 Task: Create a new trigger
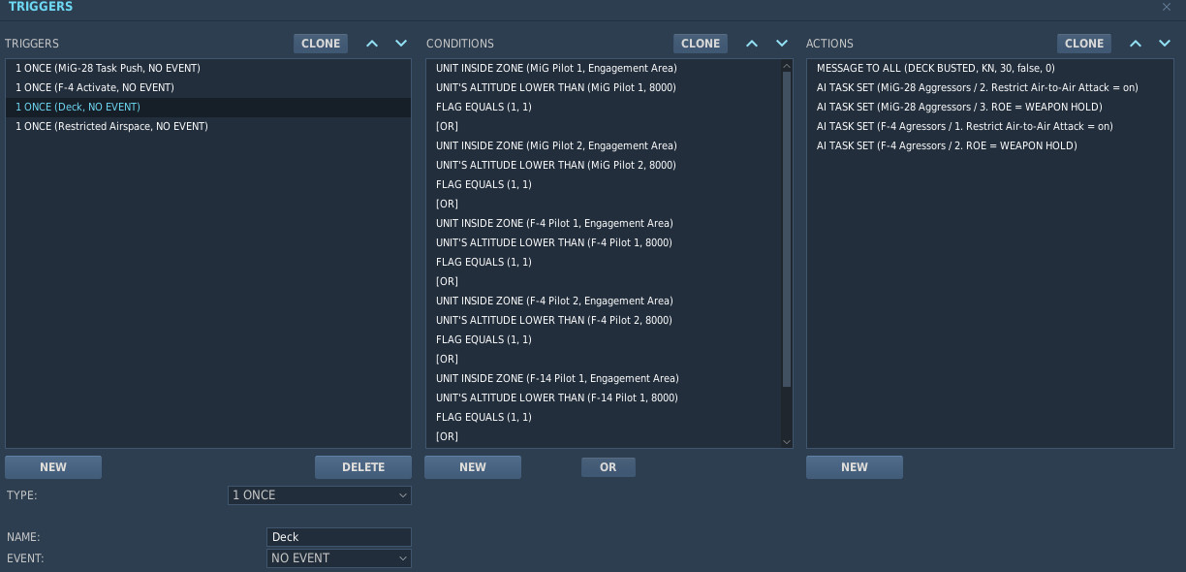53,467
